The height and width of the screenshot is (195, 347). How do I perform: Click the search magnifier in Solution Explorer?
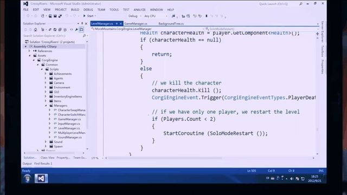(85, 36)
